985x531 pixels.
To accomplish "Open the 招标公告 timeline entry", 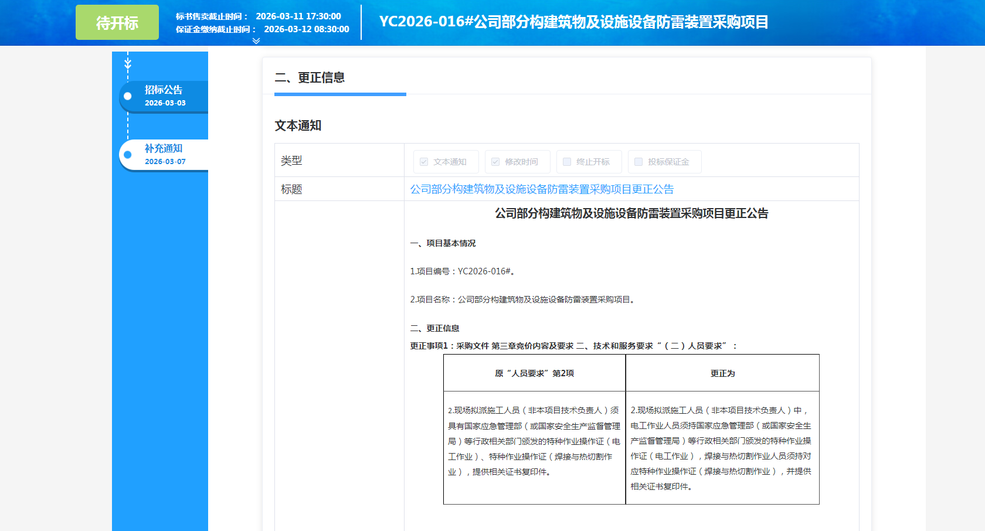I will [164, 90].
